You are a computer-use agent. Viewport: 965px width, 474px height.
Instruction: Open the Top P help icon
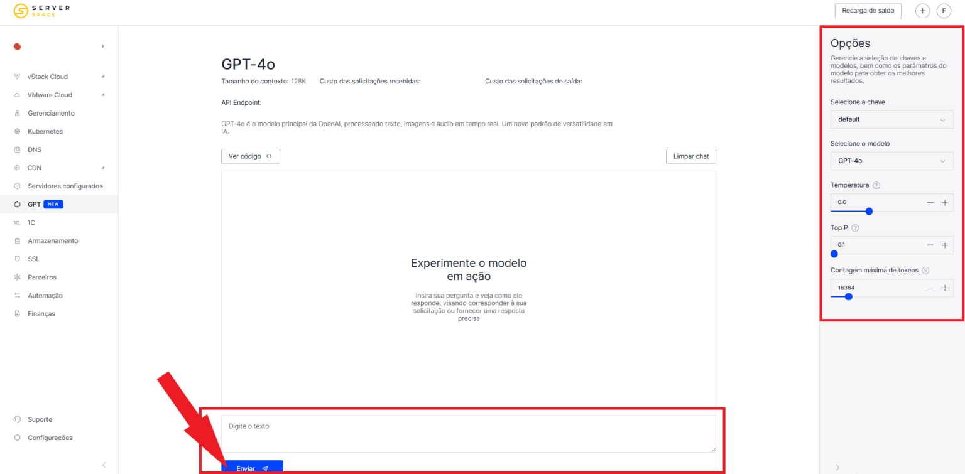(x=854, y=227)
